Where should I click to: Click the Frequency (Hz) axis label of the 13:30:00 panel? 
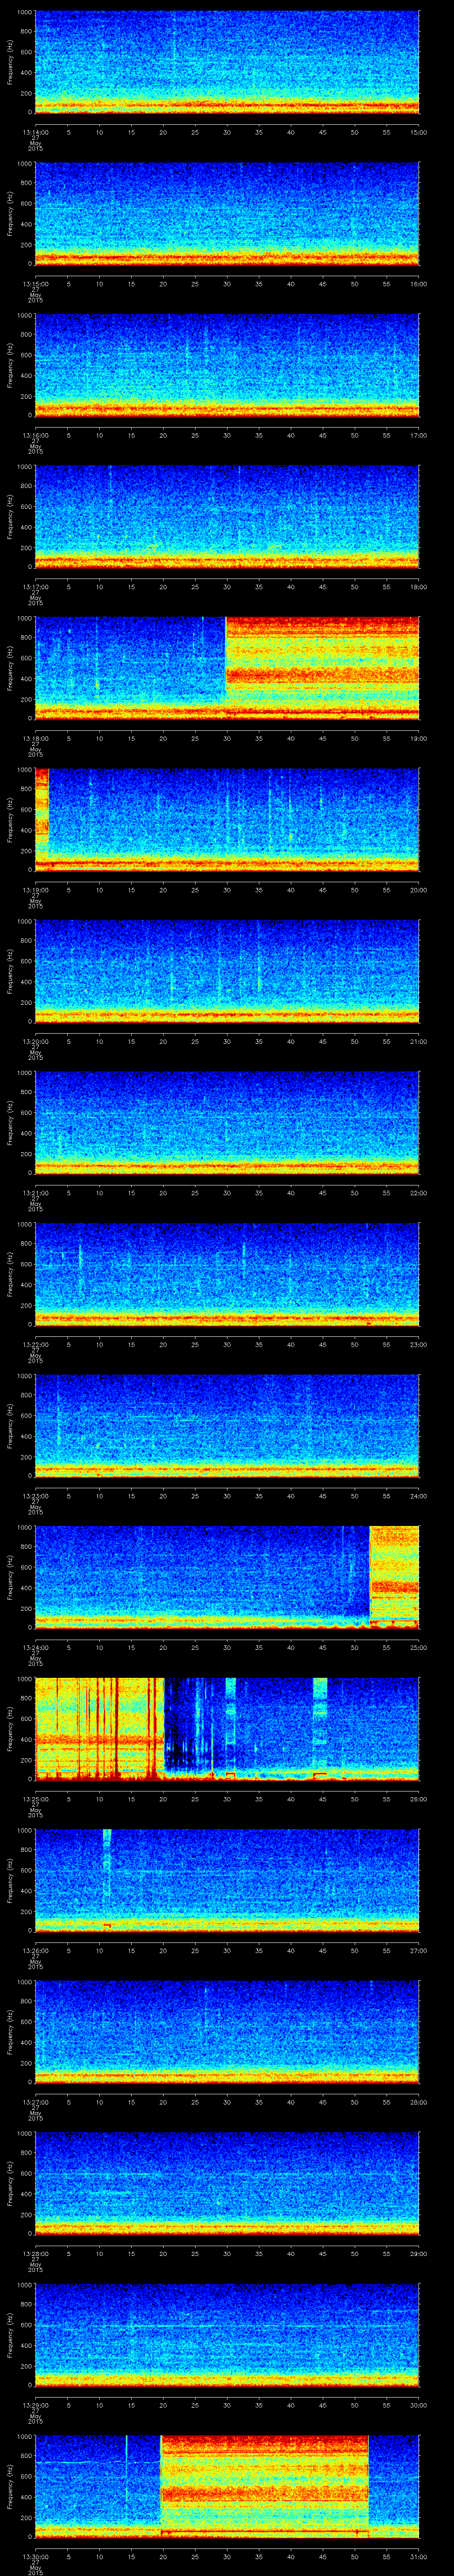(x=10, y=2487)
